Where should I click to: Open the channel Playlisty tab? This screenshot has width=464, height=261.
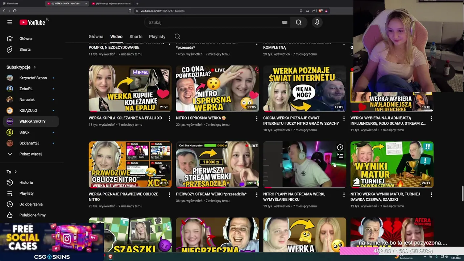(x=157, y=37)
